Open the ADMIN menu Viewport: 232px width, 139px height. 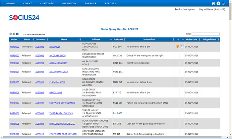click(x=11, y=3)
